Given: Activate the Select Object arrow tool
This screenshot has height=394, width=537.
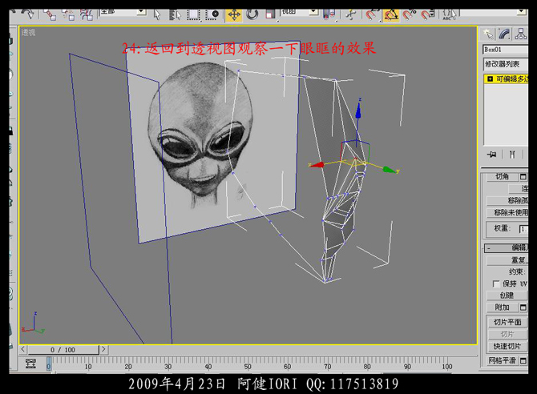Looking at the screenshot, I should (x=157, y=14).
